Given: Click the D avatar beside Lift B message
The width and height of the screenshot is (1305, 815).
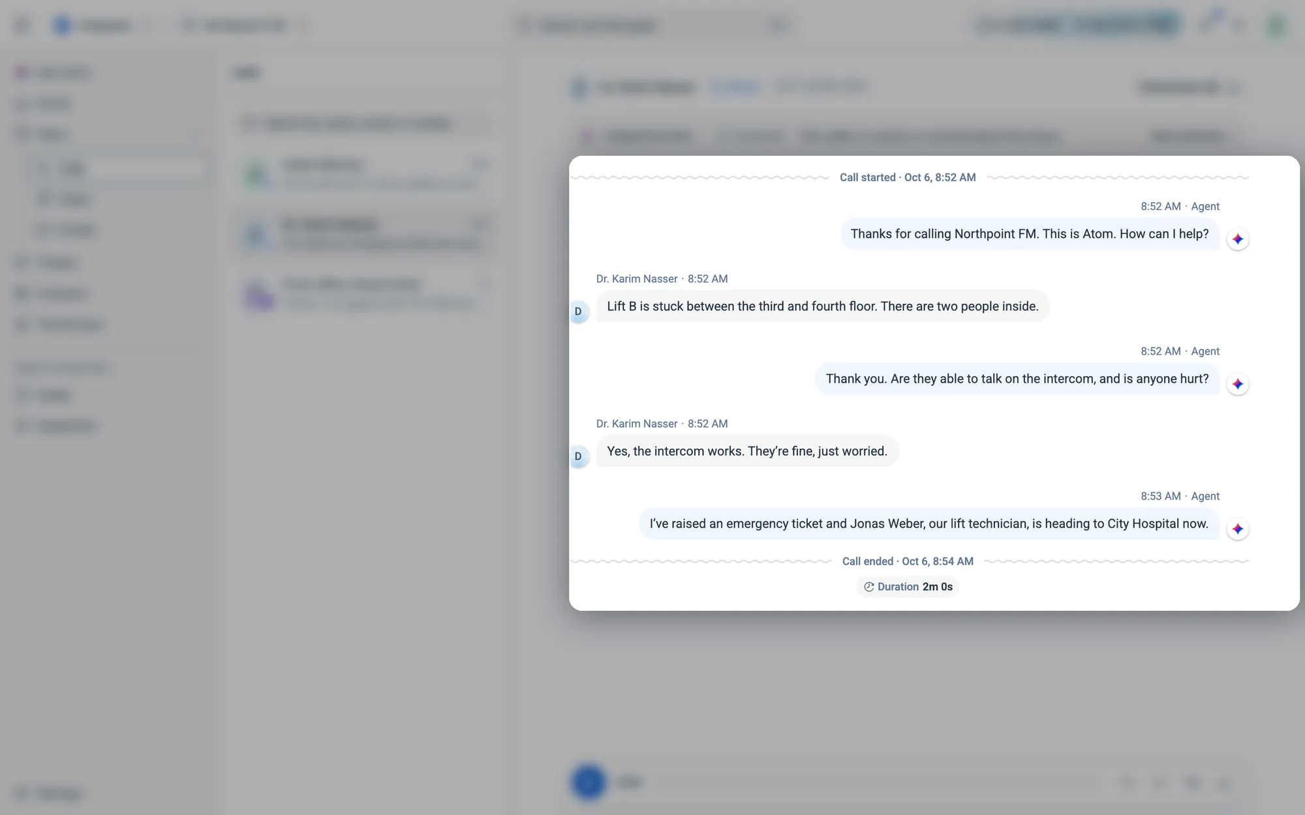Looking at the screenshot, I should (578, 312).
